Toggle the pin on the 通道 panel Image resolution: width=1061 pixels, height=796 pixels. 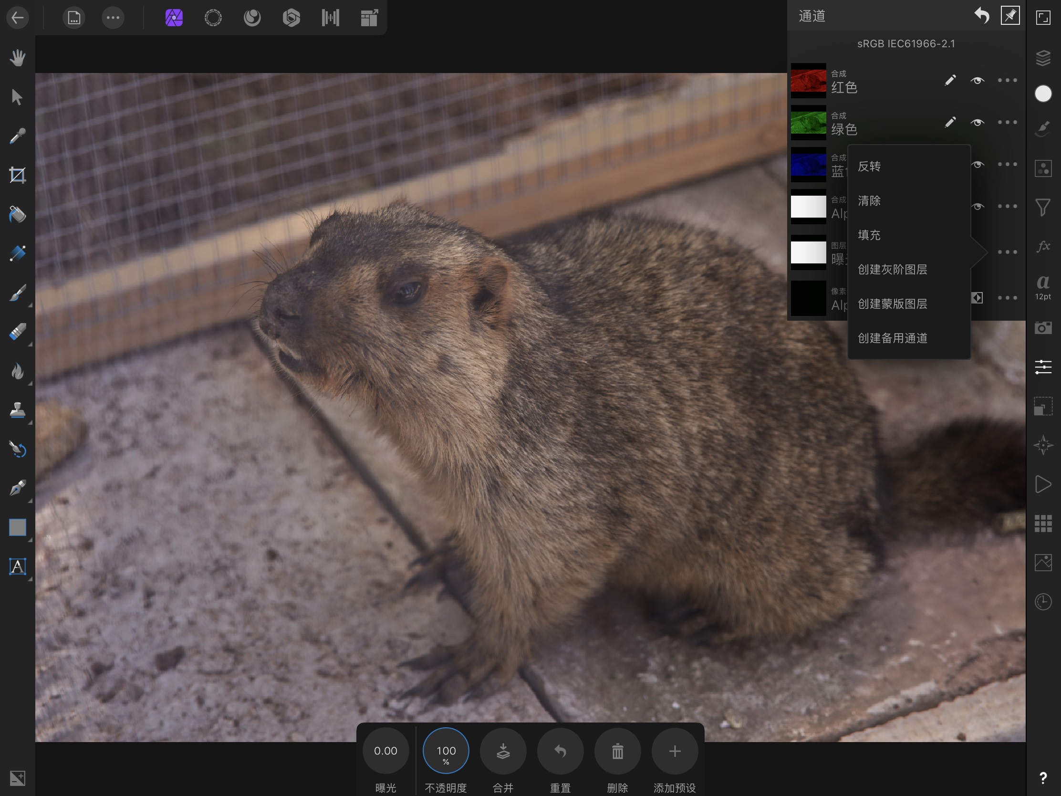1009,16
